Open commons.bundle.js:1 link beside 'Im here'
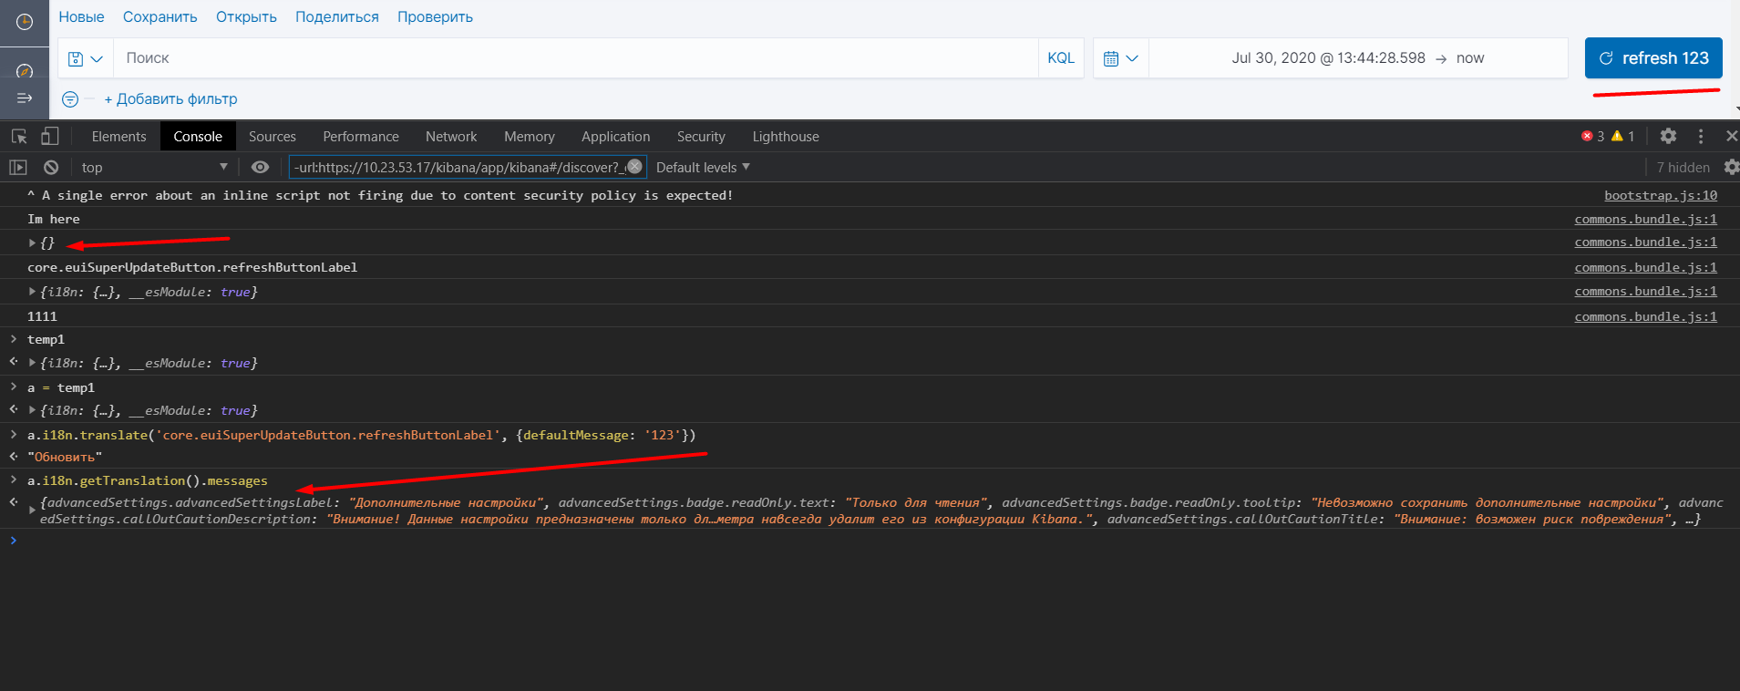1740x691 pixels. [x=1646, y=219]
